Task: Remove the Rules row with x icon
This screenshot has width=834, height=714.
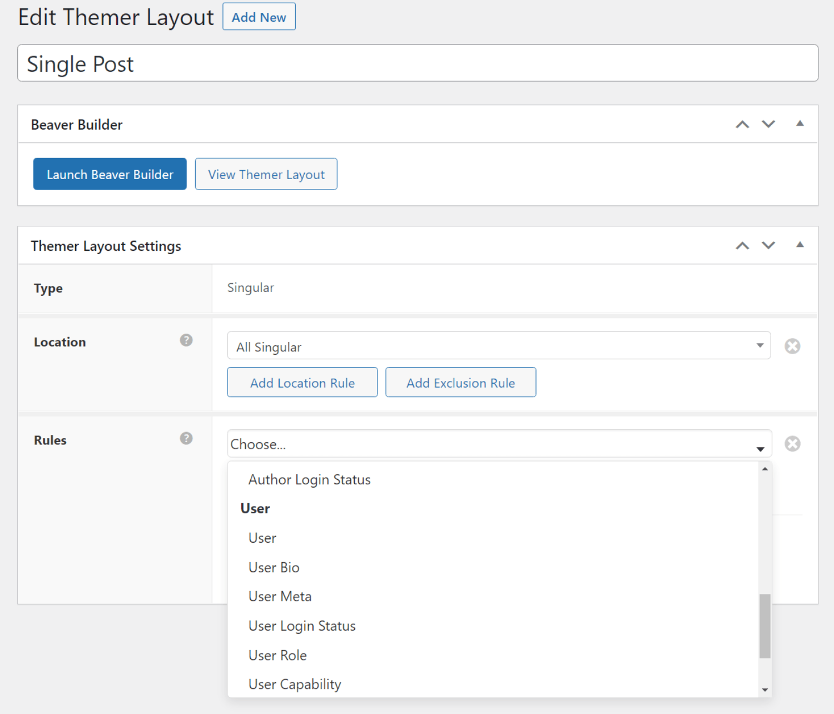Action: coord(792,444)
